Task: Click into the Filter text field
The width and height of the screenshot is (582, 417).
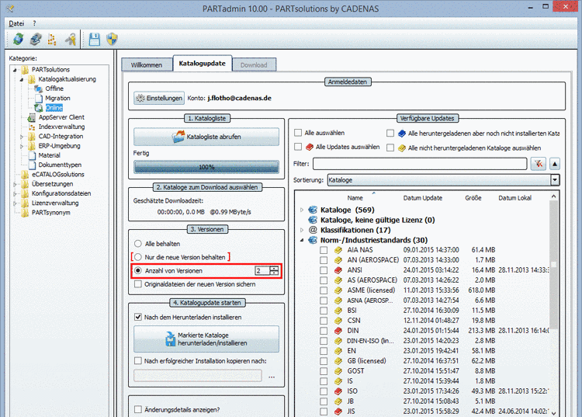Action: 420,164
